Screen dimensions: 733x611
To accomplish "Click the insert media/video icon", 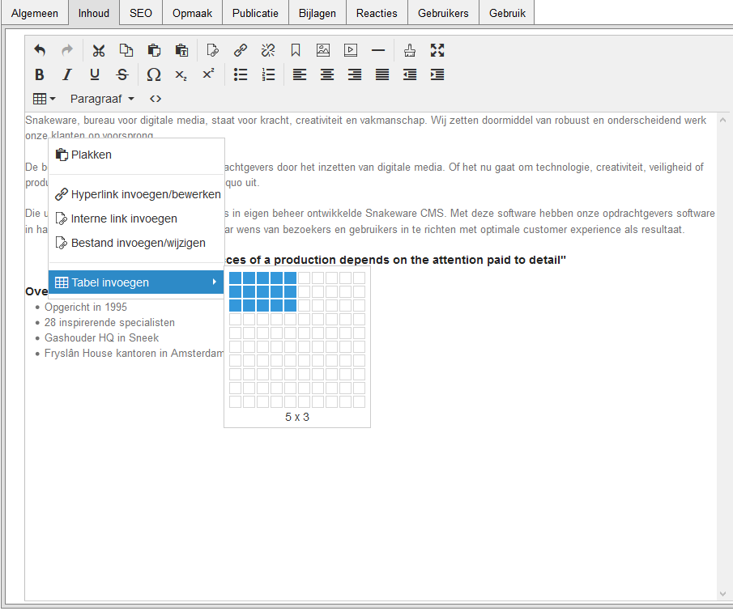I will tap(351, 50).
